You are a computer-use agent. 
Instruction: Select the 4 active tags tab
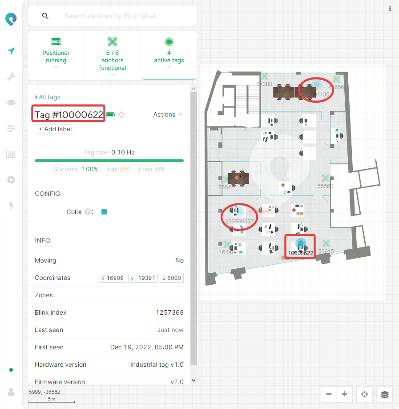click(169, 56)
